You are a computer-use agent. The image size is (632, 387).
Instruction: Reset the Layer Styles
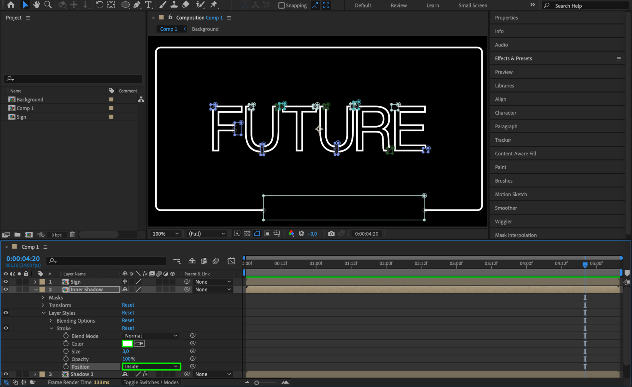[x=128, y=313]
